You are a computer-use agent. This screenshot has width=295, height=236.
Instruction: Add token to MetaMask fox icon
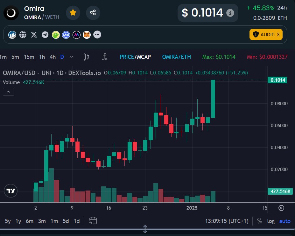coord(87,35)
